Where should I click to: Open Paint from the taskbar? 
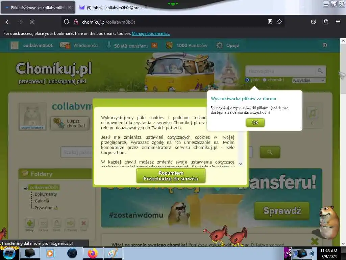coord(113,253)
